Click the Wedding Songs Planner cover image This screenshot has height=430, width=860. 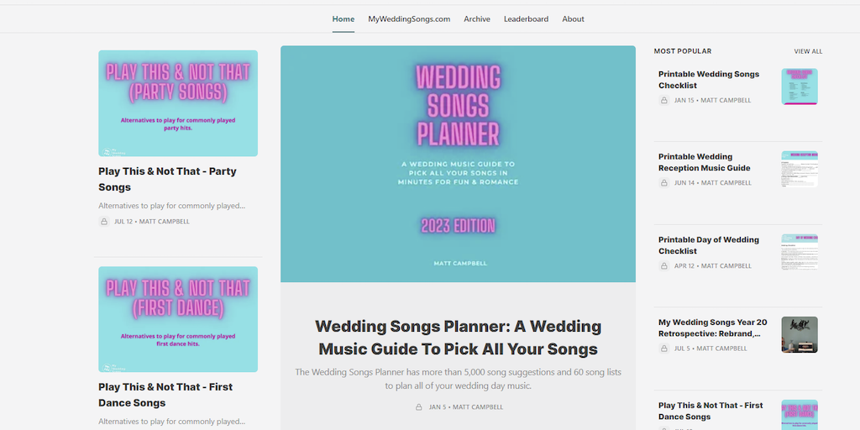(458, 164)
